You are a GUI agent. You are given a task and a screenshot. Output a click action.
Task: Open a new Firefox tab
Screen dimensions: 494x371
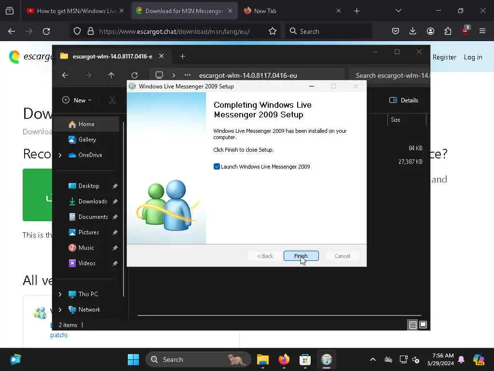(x=357, y=11)
